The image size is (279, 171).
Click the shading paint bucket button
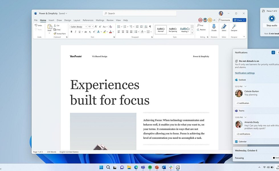click(x=142, y=32)
